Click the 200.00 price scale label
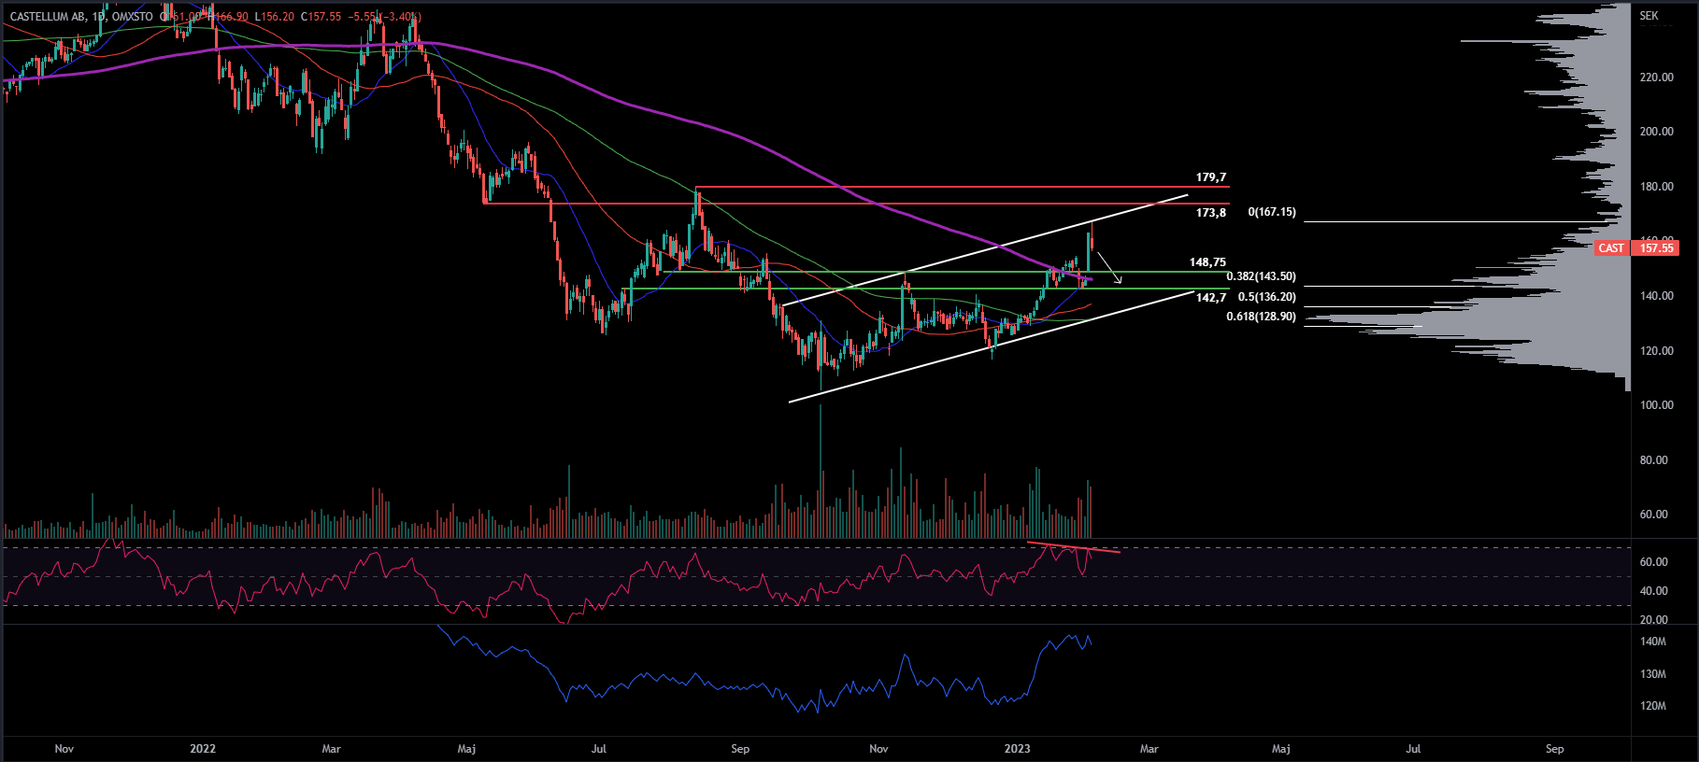This screenshot has height=762, width=1699. [x=1656, y=132]
